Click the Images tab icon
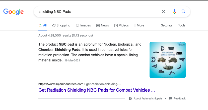 click(x=78, y=25)
